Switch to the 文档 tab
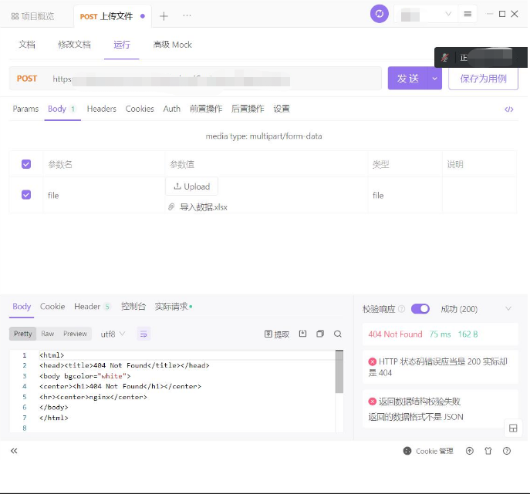The height and width of the screenshot is (494, 530). pos(27,45)
